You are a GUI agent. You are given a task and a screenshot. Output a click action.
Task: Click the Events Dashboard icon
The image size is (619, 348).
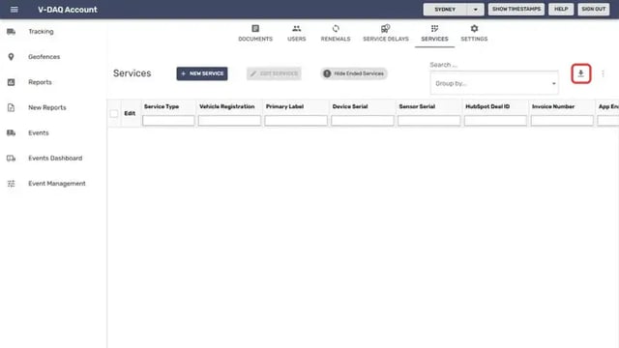[11, 159]
